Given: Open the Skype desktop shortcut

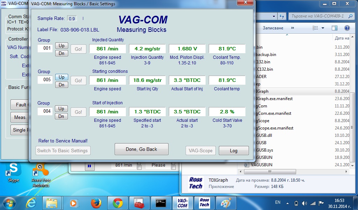Looking at the screenshot, I should pos(13,172).
